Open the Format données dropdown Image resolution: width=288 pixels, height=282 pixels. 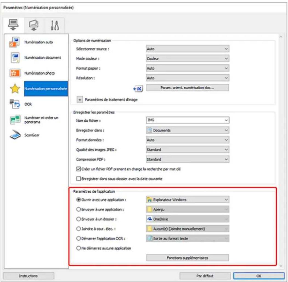click(x=188, y=140)
